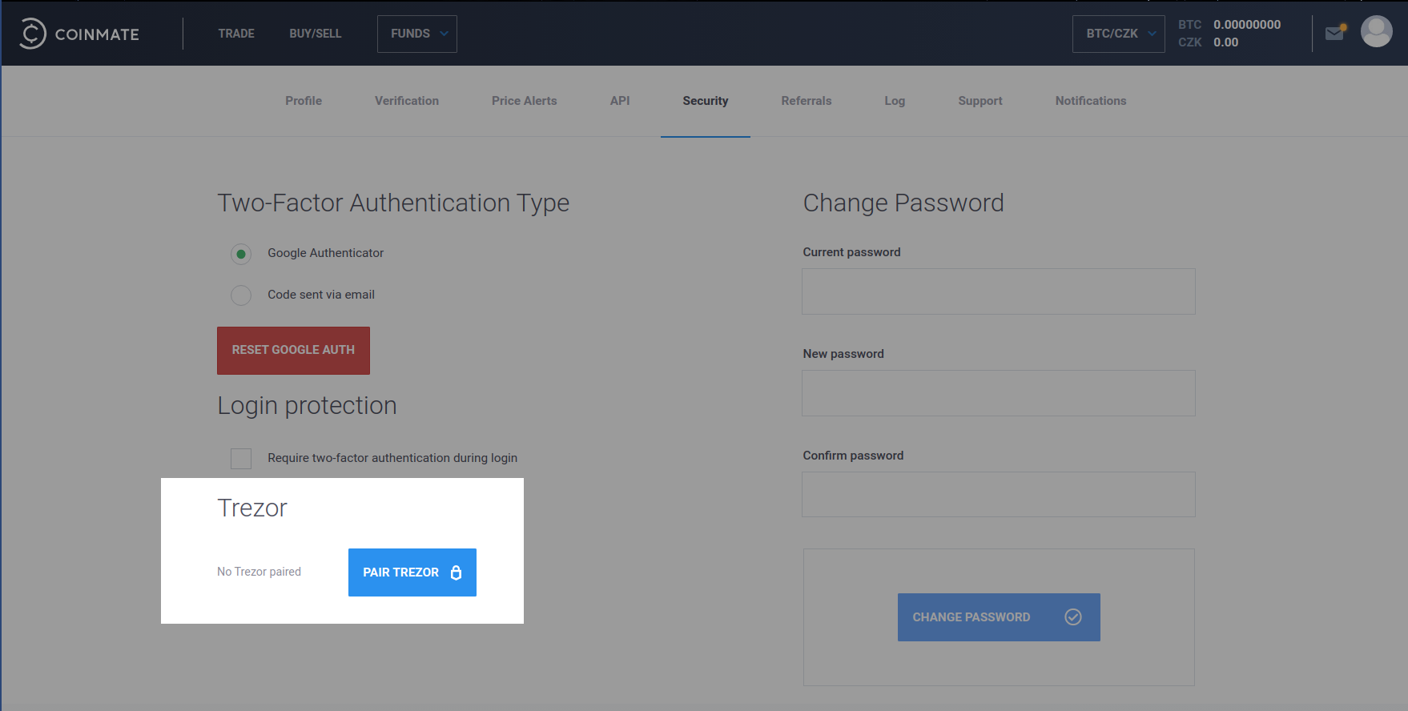Enable require two-factor authentication during login
1408x711 pixels.
[241, 458]
